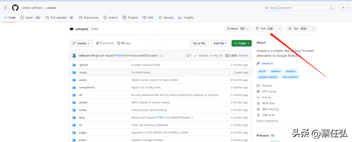Fork the umami repository
This screenshot has height=142, width=352.
point(265,29)
